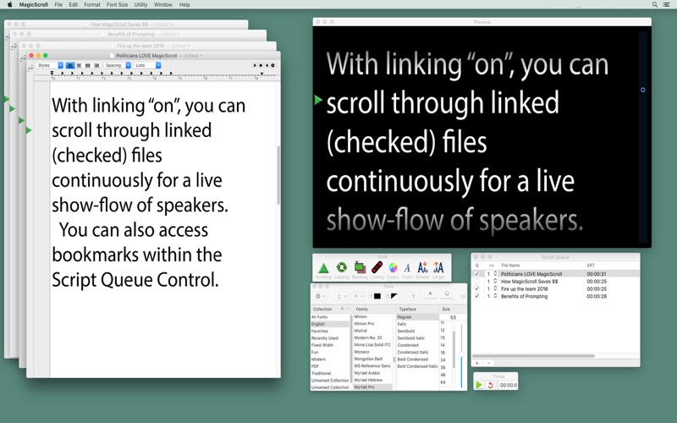Click the diamond center tab stop icon
Viewport: 677px width, 423px height.
(x=261, y=65)
